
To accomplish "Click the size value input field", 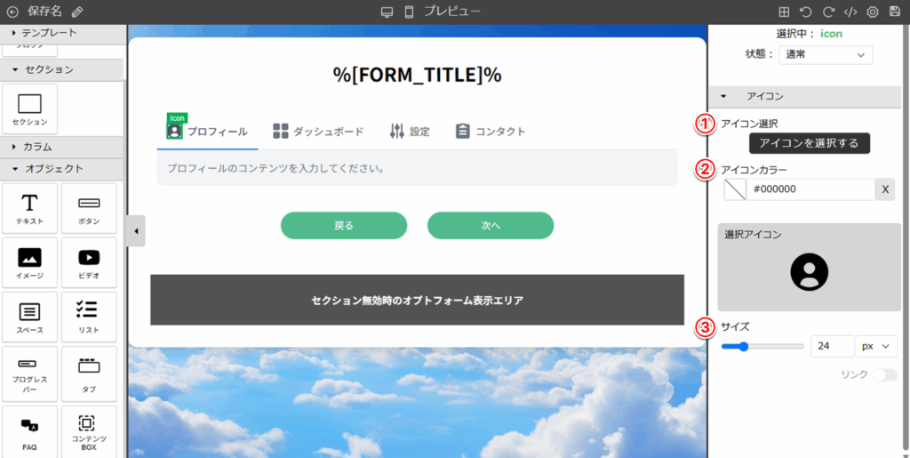I will coord(832,345).
